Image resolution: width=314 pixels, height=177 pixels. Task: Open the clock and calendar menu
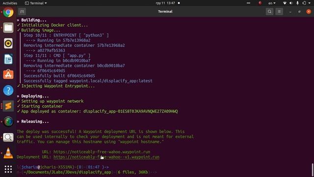pyautogui.click(x=165, y=3)
